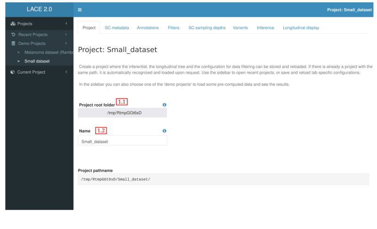Click the Projects sidebar menu item
Screen dimensions: 377x229
pos(40,23)
